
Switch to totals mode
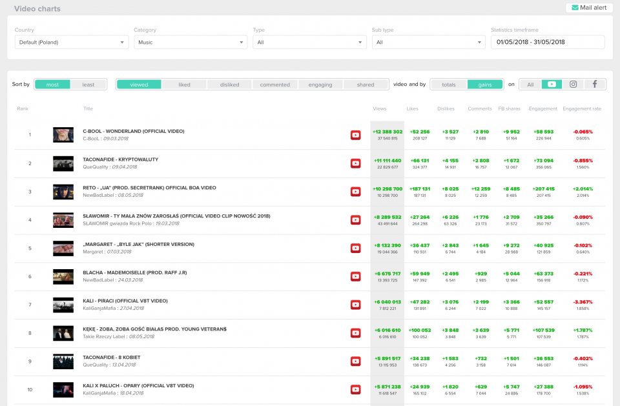pyautogui.click(x=449, y=85)
